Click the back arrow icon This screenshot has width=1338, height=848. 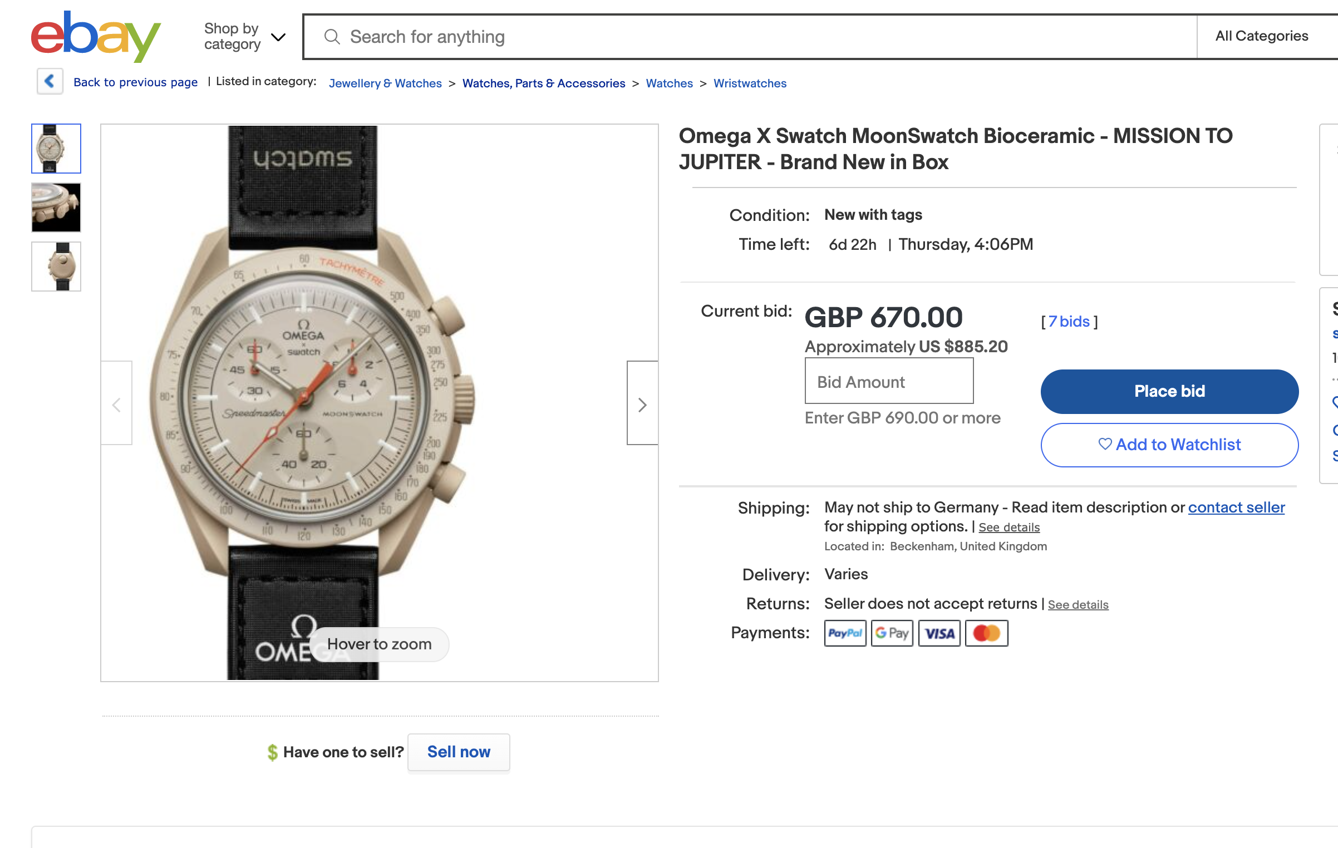tap(50, 81)
